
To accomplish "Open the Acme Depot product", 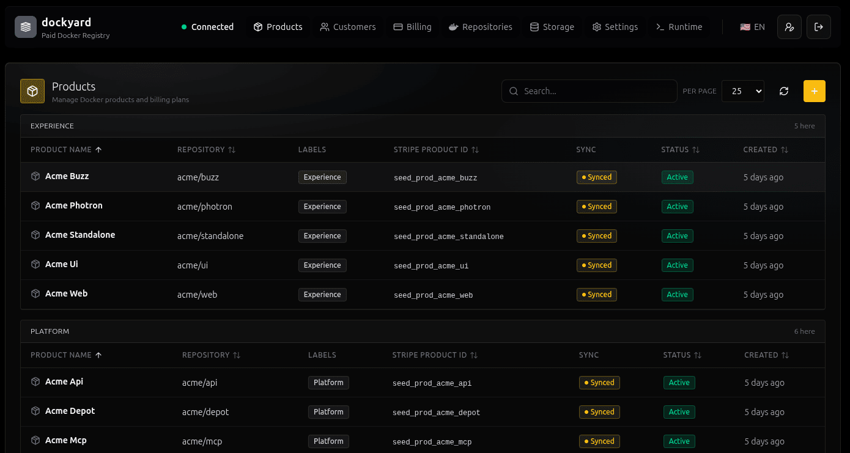I will pyautogui.click(x=70, y=411).
